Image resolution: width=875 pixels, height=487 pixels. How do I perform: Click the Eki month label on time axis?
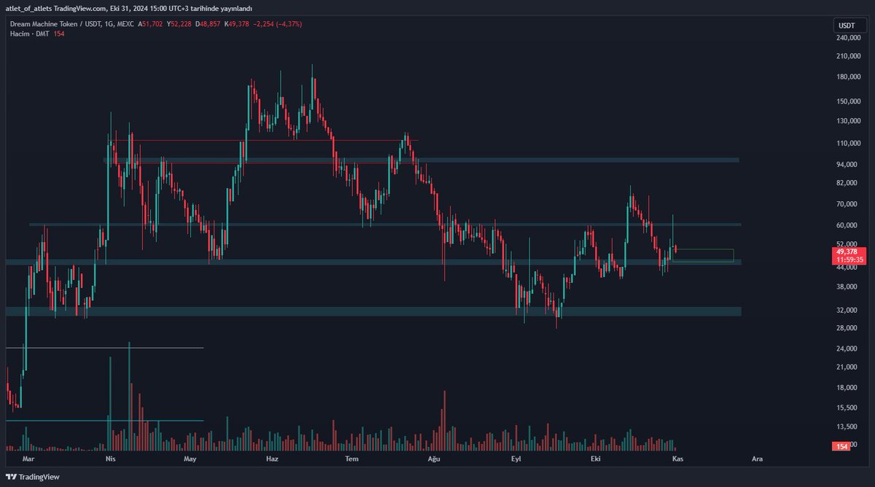(x=596, y=459)
